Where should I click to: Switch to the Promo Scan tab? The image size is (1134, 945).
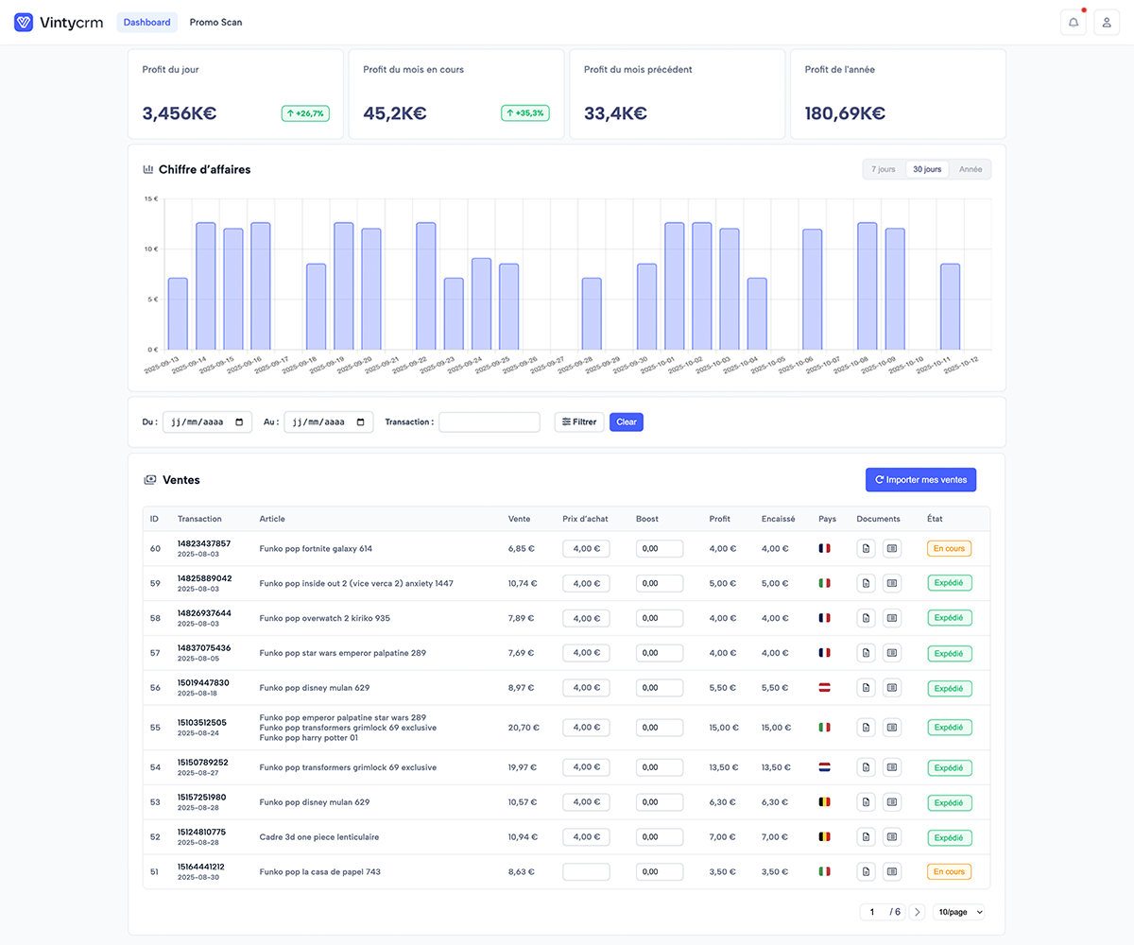(215, 23)
